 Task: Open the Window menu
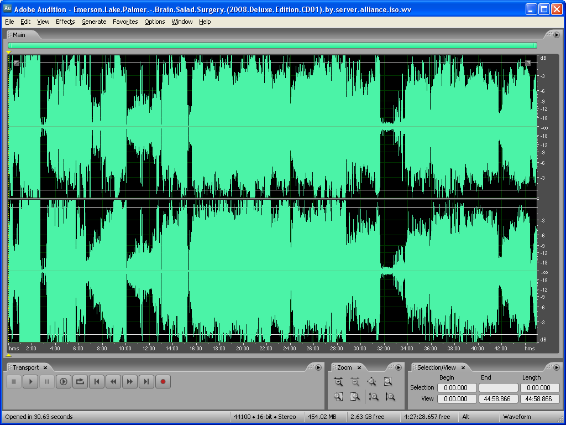pyautogui.click(x=182, y=22)
